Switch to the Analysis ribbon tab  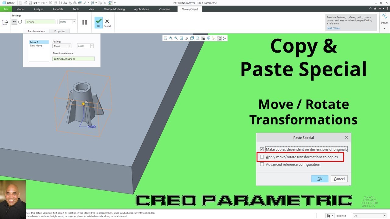coord(38,9)
